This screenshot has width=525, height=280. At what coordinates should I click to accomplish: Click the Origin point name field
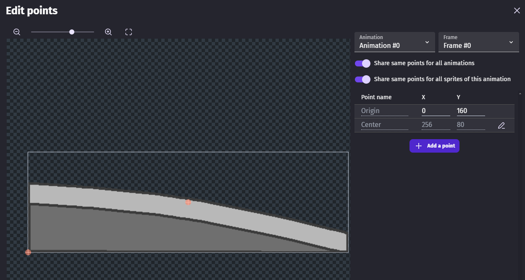tap(384, 111)
